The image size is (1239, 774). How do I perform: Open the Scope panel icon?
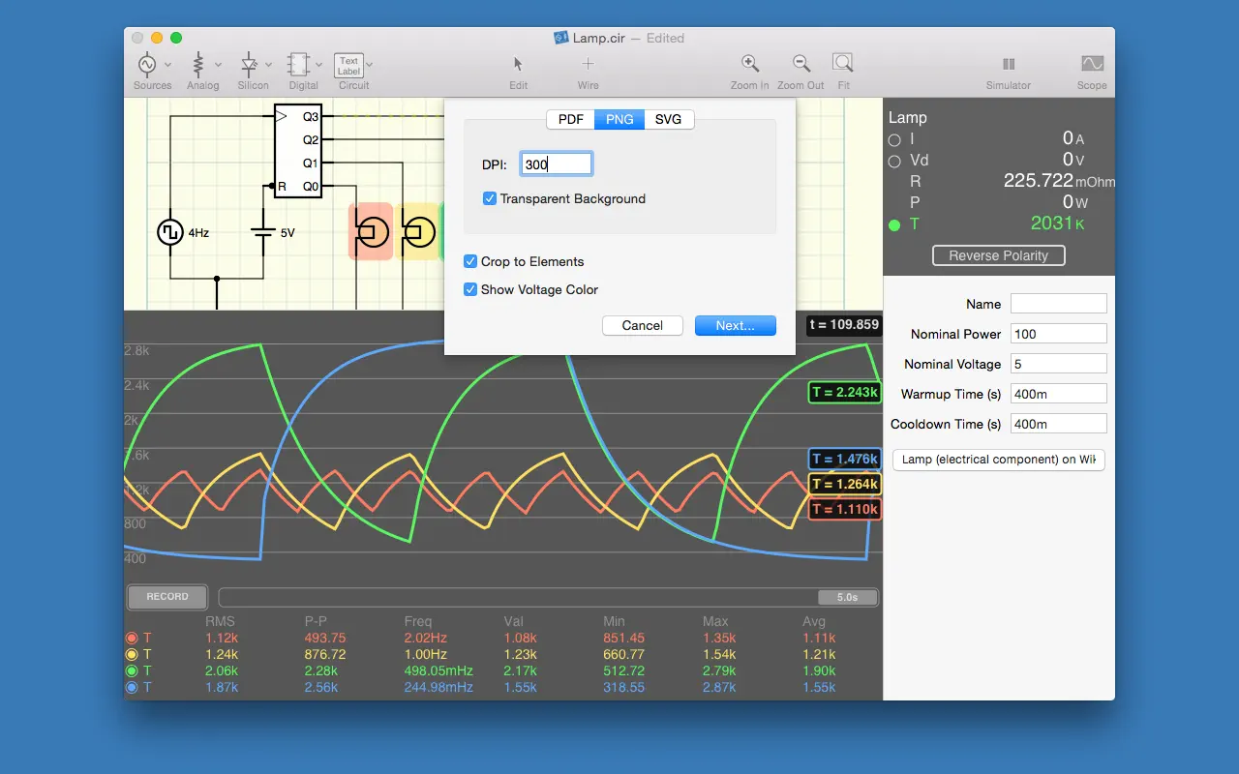[x=1092, y=64]
